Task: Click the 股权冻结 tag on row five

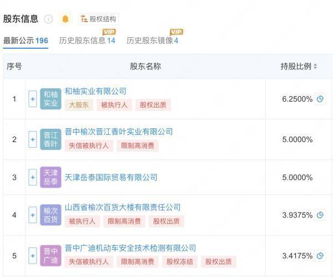Action: pos(180,261)
